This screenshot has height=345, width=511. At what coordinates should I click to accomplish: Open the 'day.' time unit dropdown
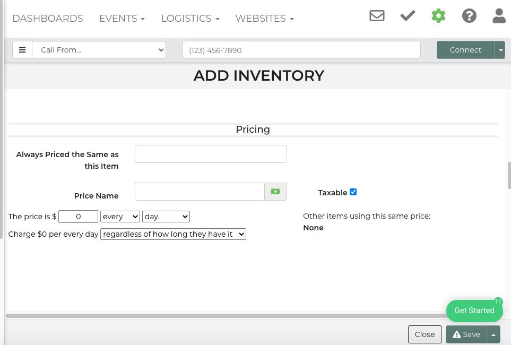[x=166, y=217]
